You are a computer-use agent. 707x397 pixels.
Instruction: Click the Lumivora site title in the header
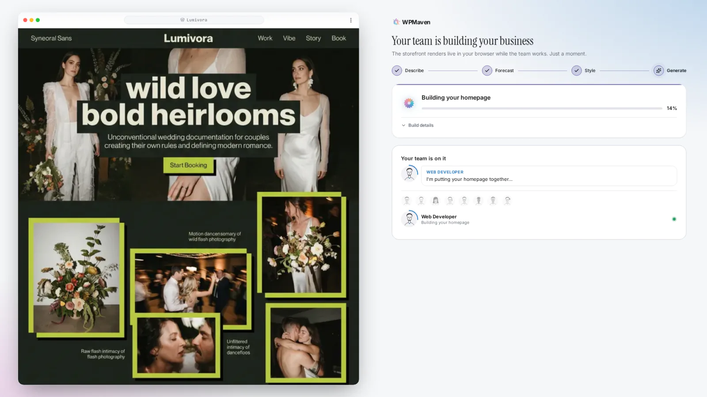point(188,38)
